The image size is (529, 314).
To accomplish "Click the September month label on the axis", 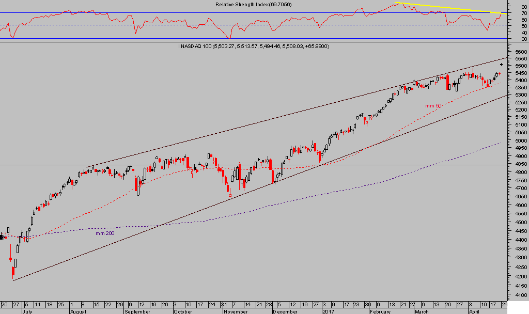I will coord(136,311).
